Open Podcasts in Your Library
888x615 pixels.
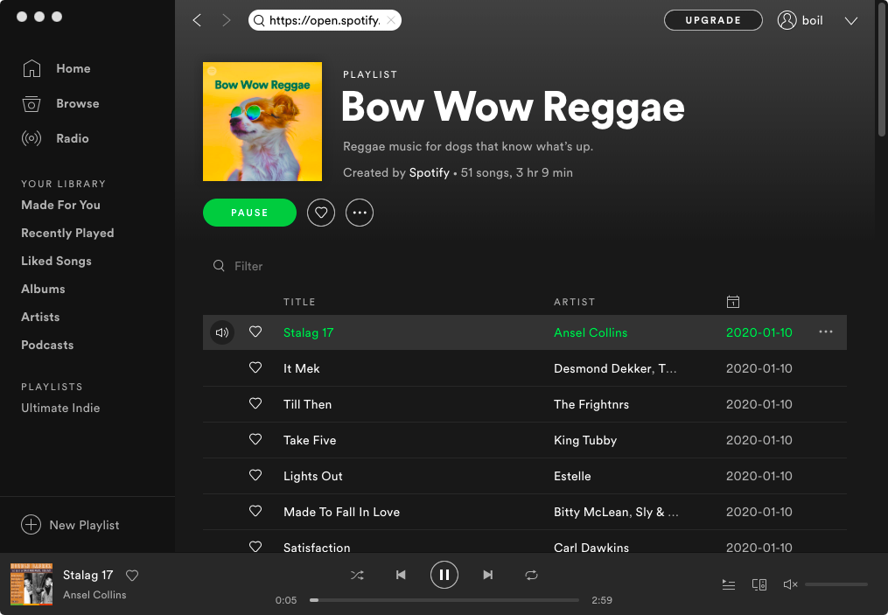tap(47, 345)
